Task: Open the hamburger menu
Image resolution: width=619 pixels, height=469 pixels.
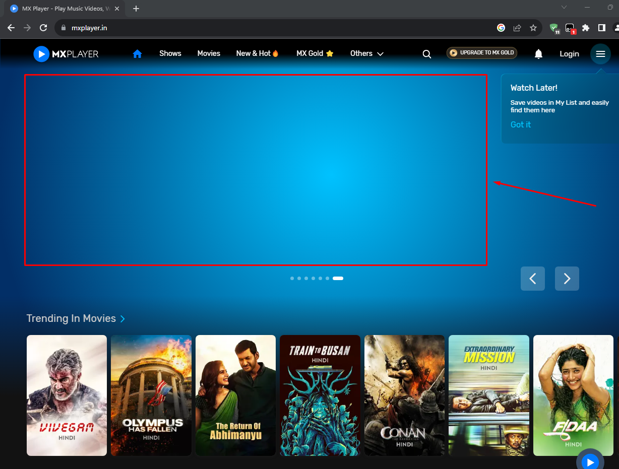Action: coord(600,54)
